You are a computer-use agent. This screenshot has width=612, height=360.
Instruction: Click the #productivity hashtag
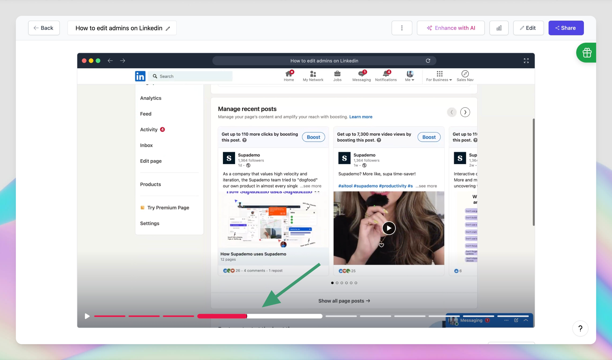pyautogui.click(x=392, y=186)
